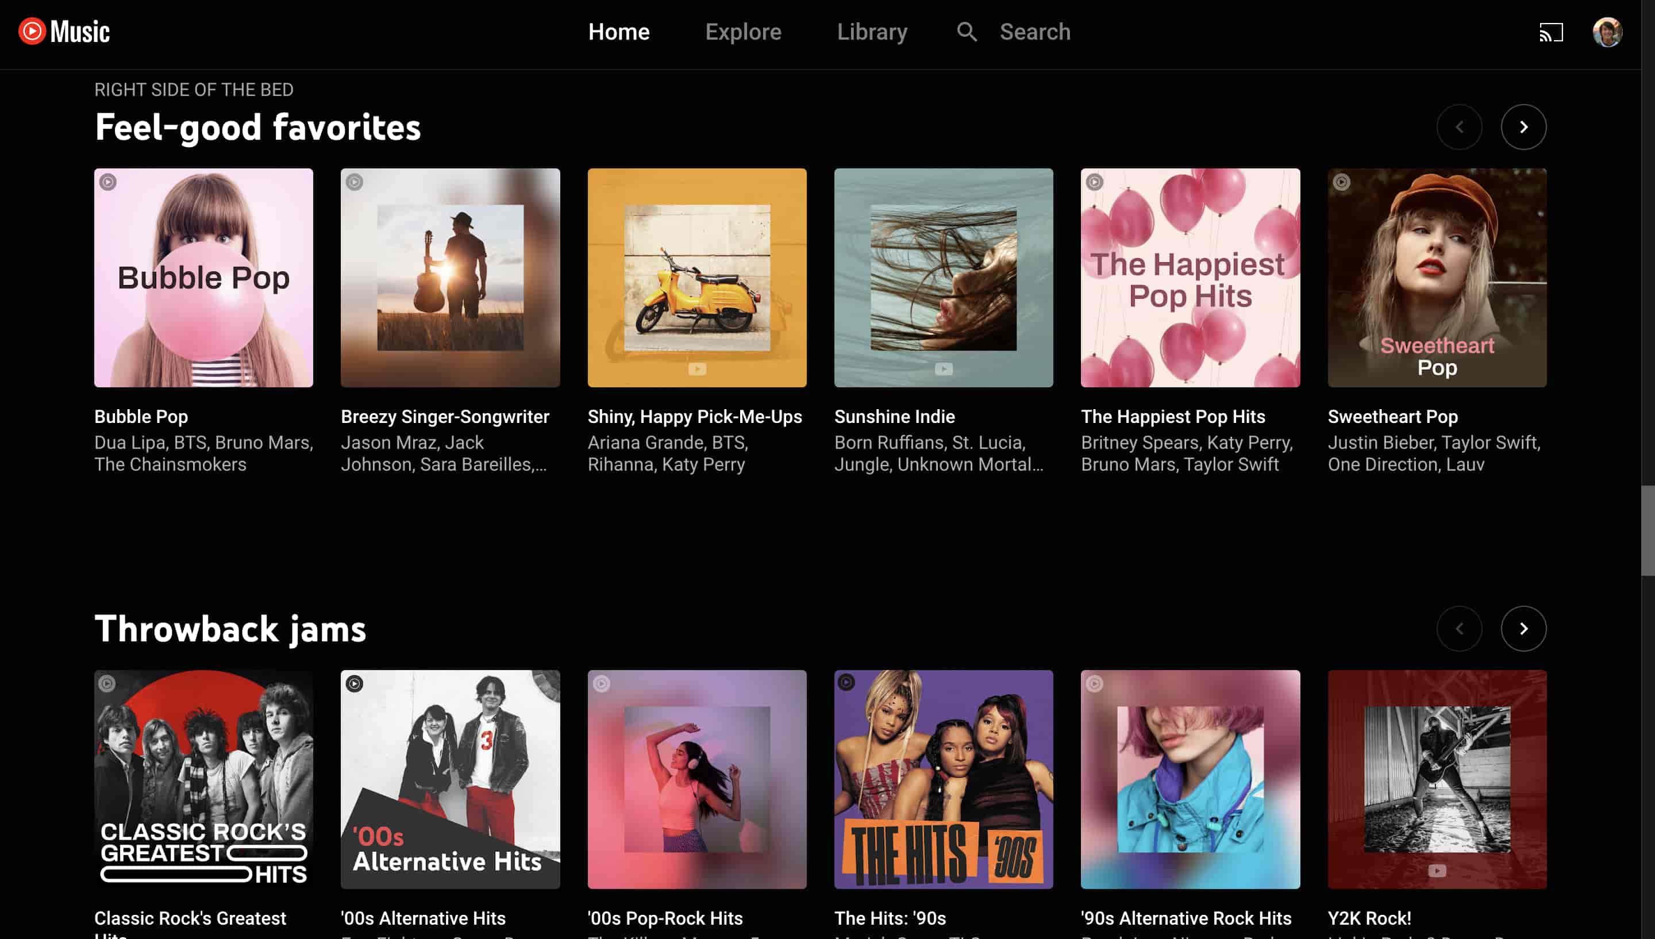Click the page vertical scrollbar thumb
The height and width of the screenshot is (939, 1655).
point(1648,530)
